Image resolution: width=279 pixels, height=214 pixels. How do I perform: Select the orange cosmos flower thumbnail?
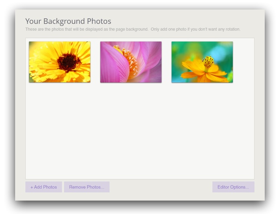(202, 62)
